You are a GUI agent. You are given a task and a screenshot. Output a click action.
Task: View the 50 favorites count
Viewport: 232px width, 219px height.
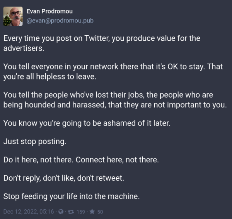[100, 212]
